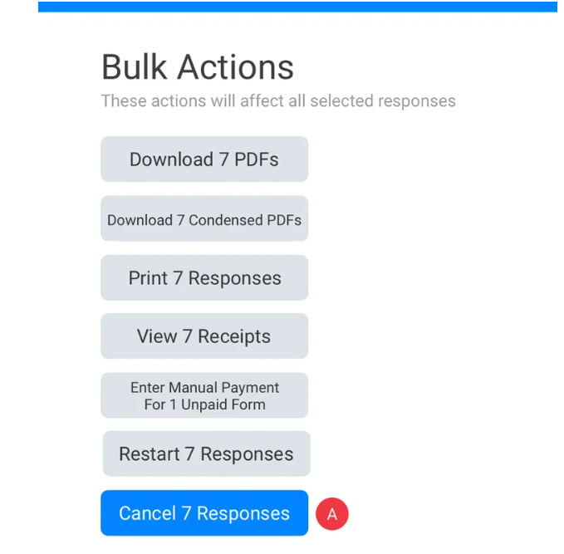Record manual payment for the unpaid form
The image size is (564, 554).
204,396
